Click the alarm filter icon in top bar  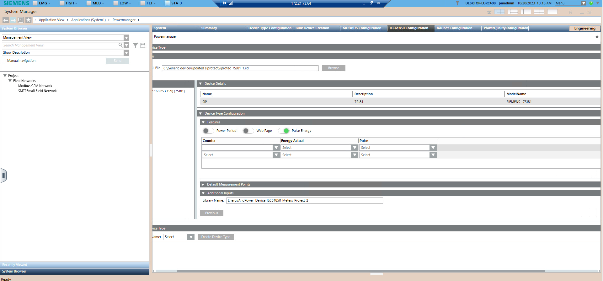457,3
